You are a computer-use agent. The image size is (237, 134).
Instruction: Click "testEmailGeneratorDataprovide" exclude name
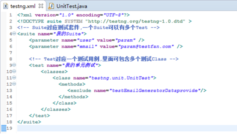[x=155, y=90]
